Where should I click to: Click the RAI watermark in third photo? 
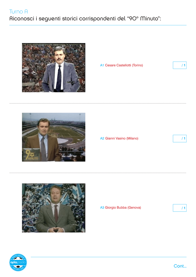(76, 224)
